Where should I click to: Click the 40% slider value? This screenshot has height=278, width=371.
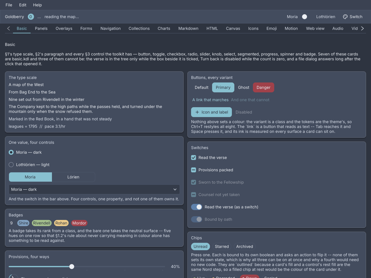(x=175, y=267)
